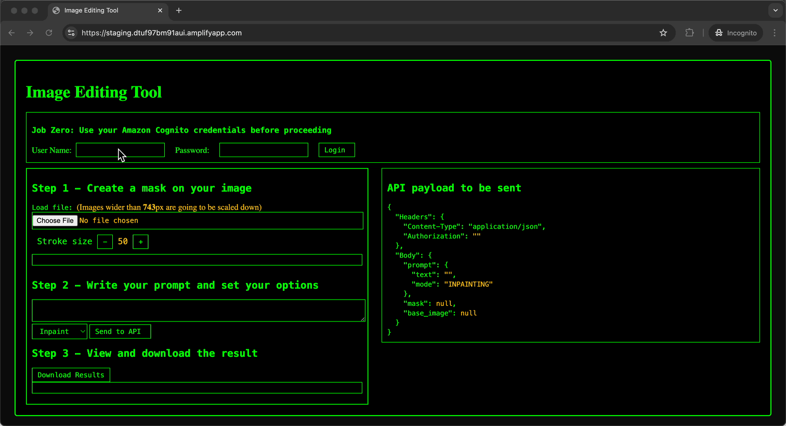Click the browser forward arrow icon

coord(30,33)
